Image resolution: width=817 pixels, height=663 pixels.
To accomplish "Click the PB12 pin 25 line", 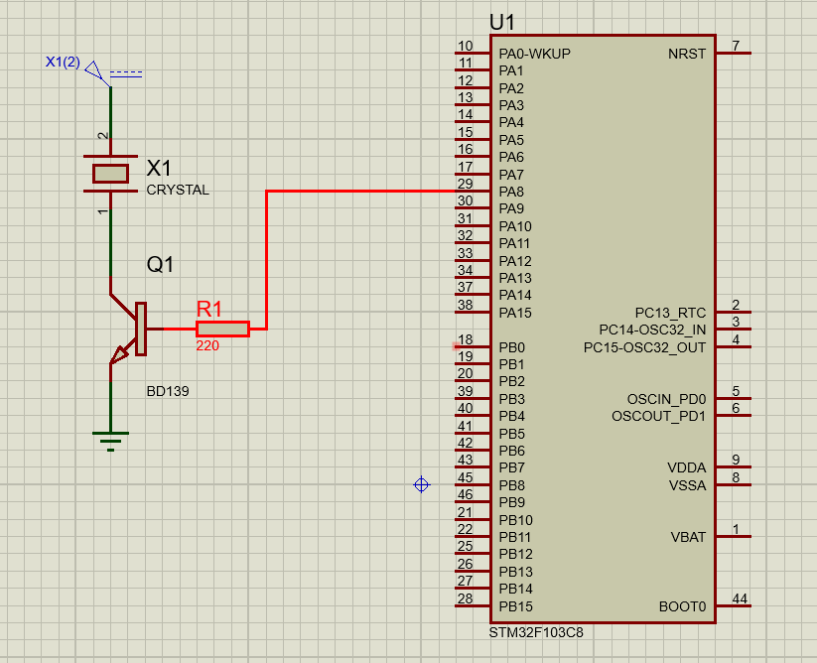I will tap(474, 554).
